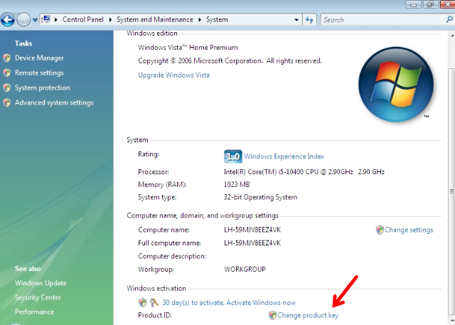
Task: Click the processor text Intel(R) Core(TM) i5-10400
Action: click(x=304, y=172)
